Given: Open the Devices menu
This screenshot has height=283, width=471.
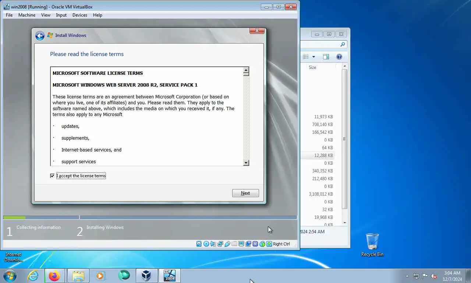Looking at the screenshot, I should [x=80, y=15].
